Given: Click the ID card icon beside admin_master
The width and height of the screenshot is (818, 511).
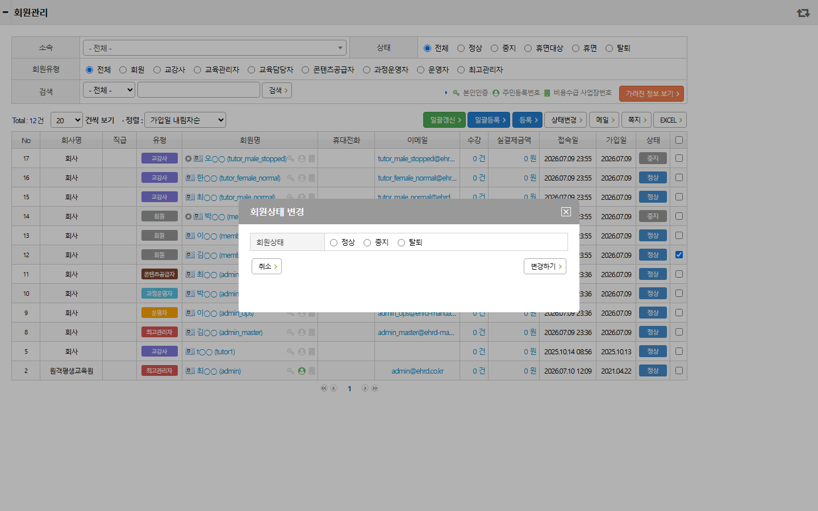Looking at the screenshot, I should pos(190,333).
